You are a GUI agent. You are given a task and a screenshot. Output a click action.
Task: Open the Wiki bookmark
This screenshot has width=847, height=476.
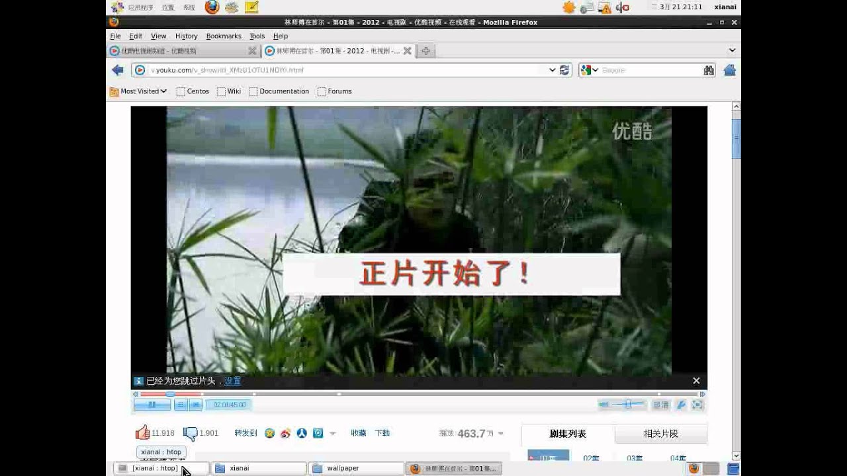coord(229,91)
